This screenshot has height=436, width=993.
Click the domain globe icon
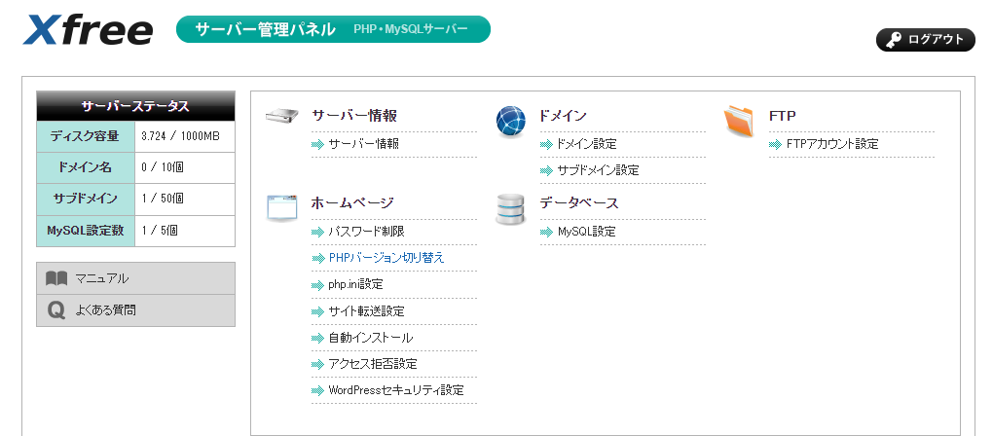[511, 121]
